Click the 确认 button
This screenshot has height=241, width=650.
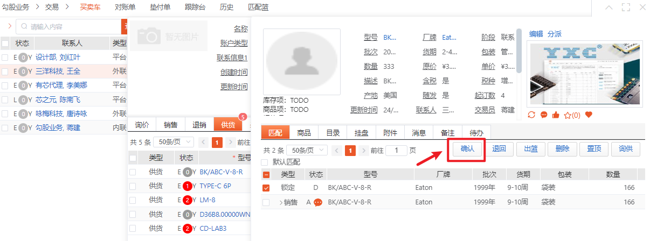tap(467, 149)
